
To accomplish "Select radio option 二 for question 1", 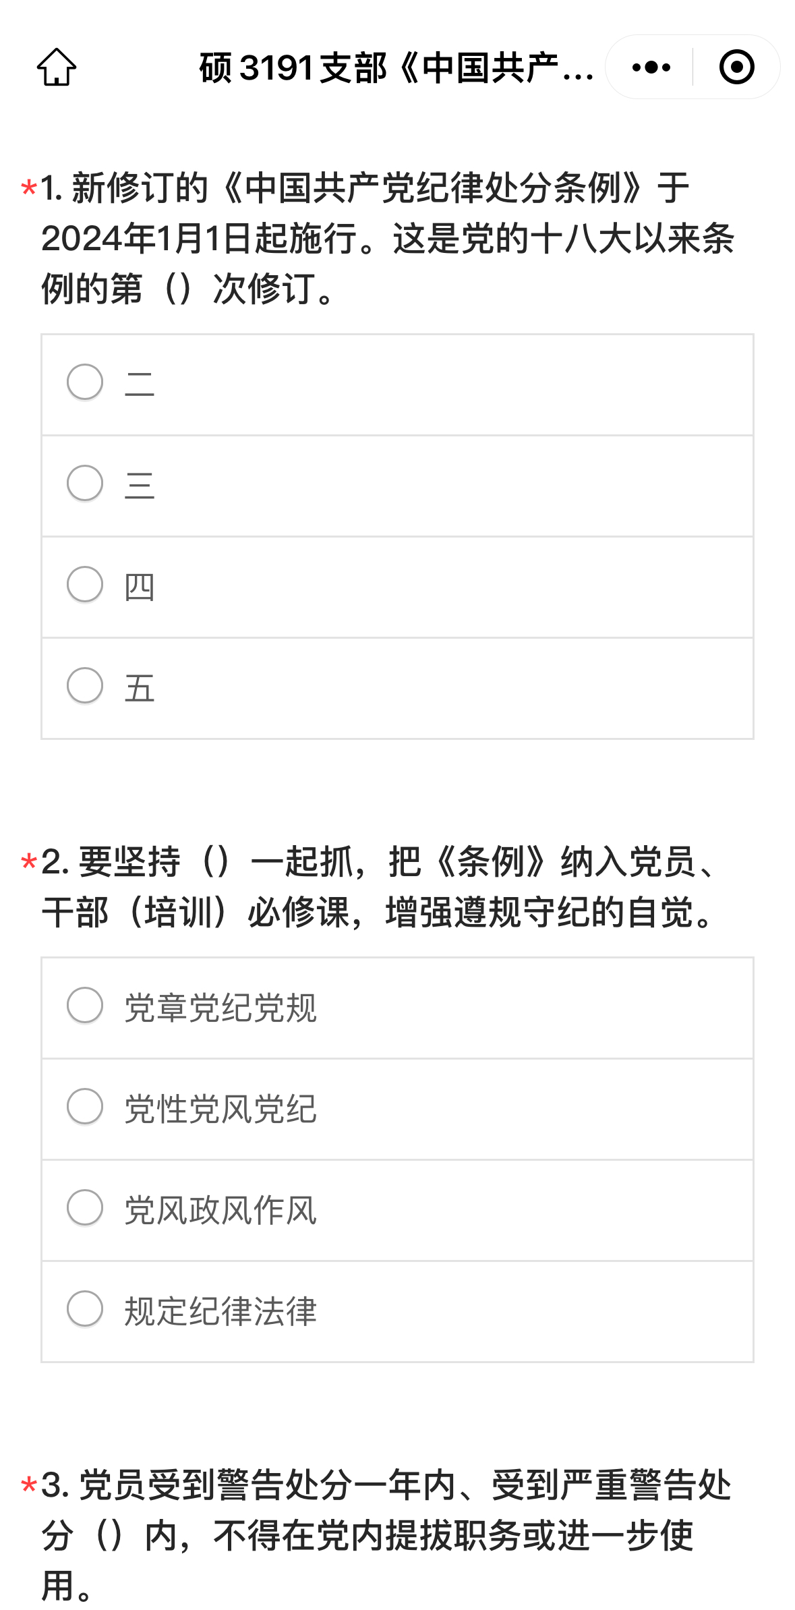I will point(85,382).
